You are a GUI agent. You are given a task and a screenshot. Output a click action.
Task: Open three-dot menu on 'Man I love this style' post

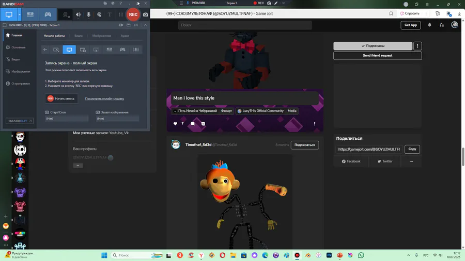pos(315,124)
